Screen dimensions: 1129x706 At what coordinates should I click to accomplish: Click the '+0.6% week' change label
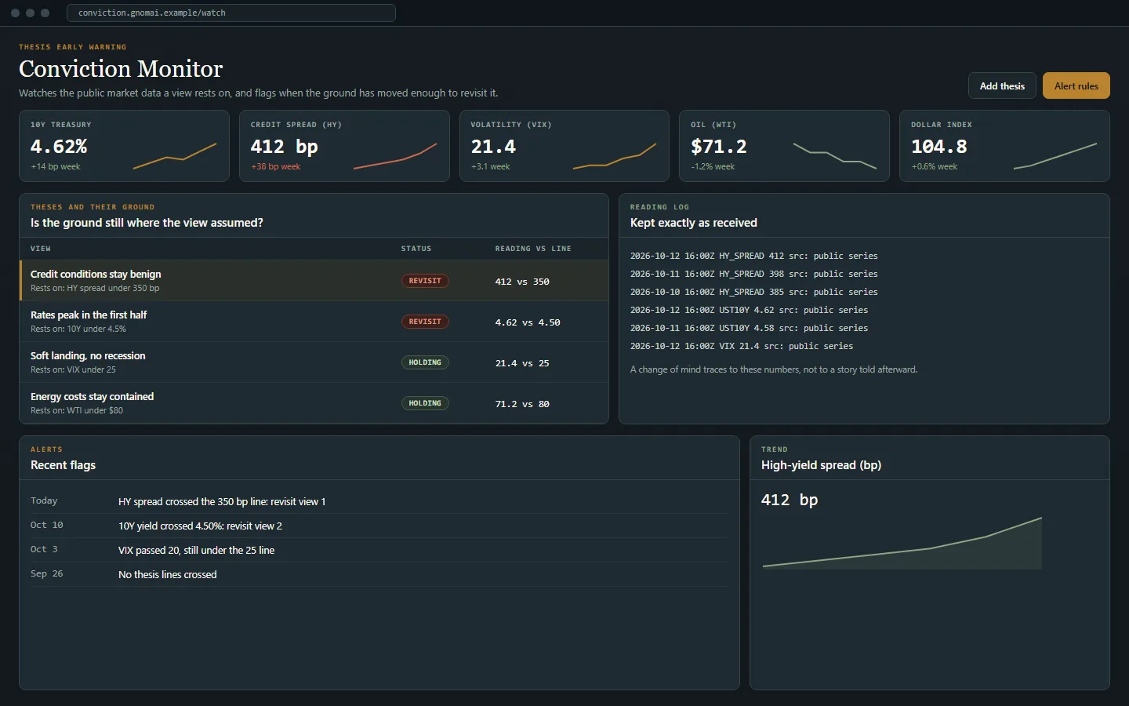935,166
